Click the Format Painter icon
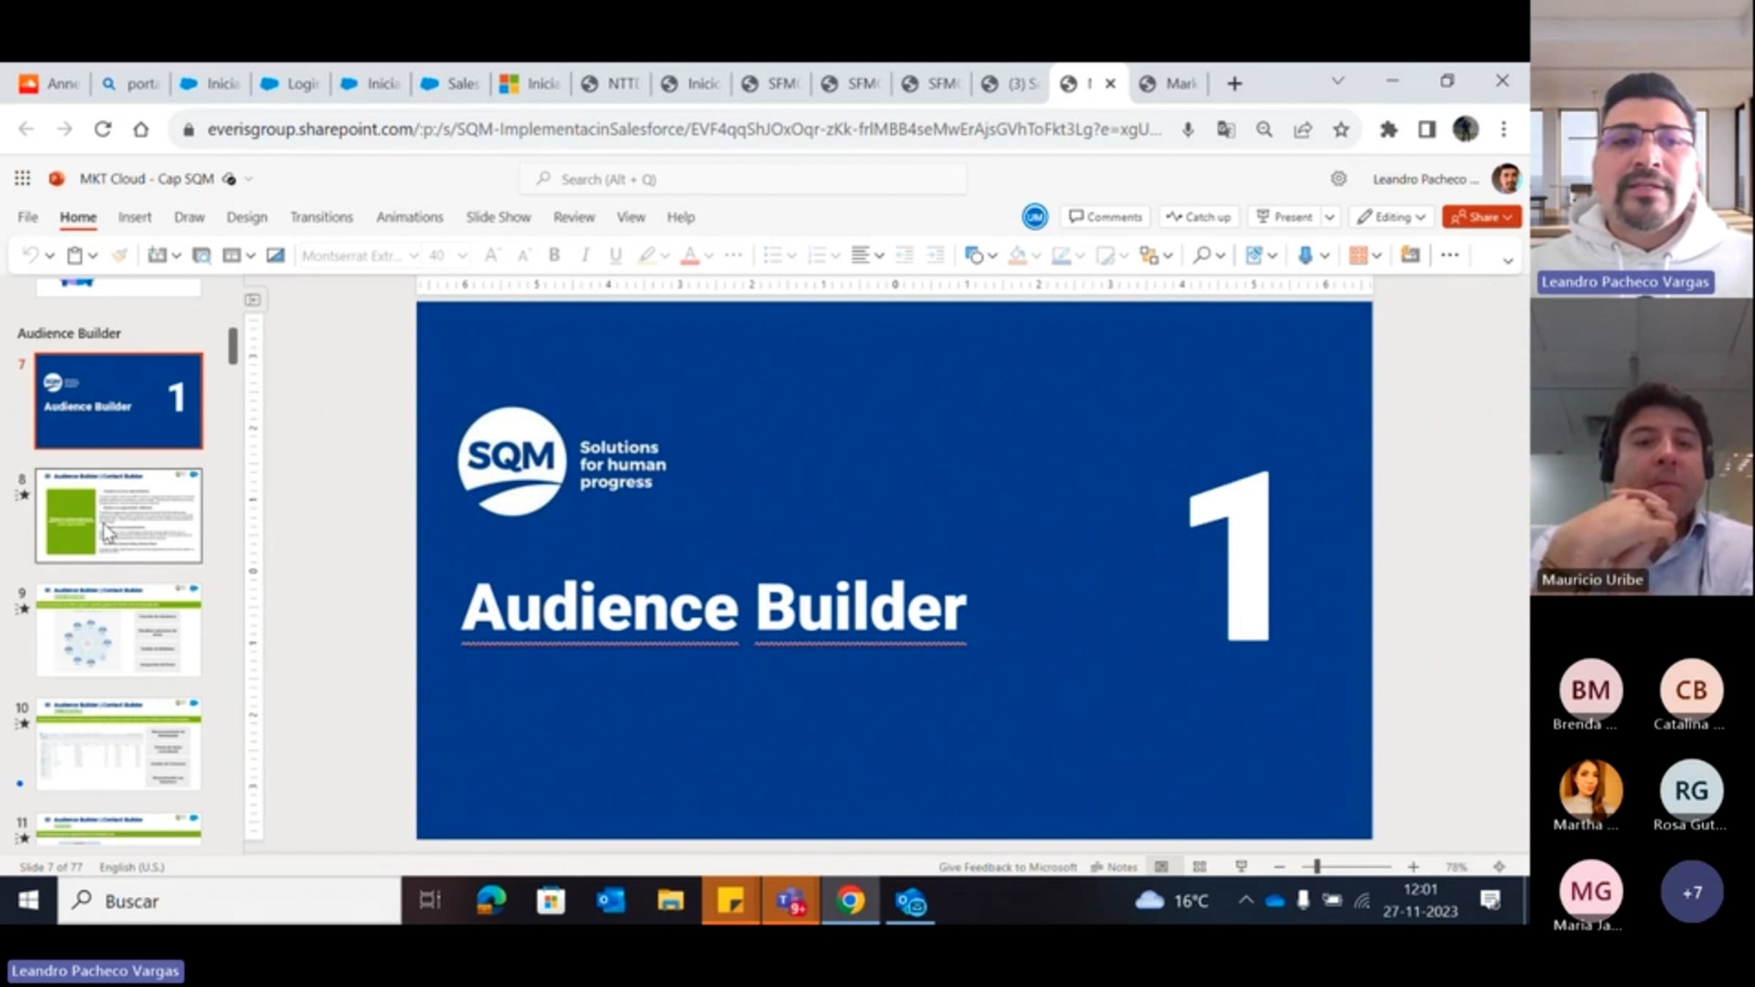The image size is (1755, 987). (x=119, y=255)
